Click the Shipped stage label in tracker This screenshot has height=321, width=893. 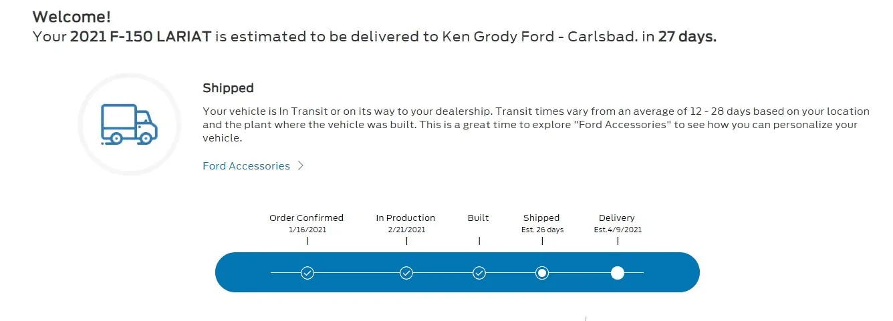[x=541, y=218]
